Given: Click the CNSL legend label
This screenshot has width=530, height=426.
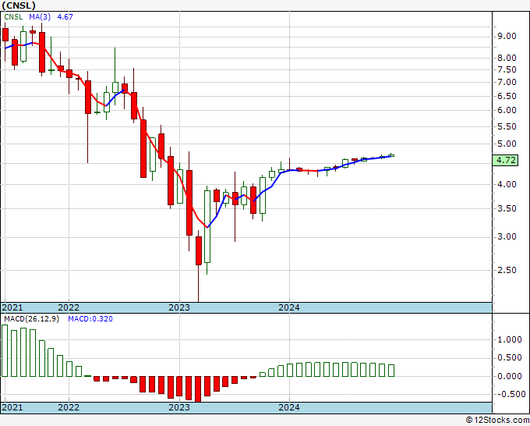Looking at the screenshot, I should [13, 17].
